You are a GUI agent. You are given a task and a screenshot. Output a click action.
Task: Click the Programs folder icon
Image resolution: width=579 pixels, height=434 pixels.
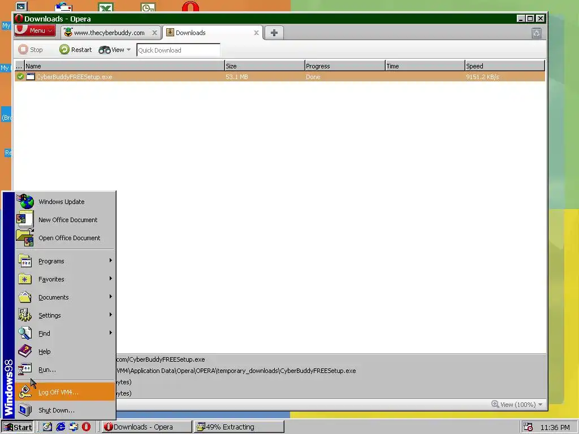coord(25,261)
